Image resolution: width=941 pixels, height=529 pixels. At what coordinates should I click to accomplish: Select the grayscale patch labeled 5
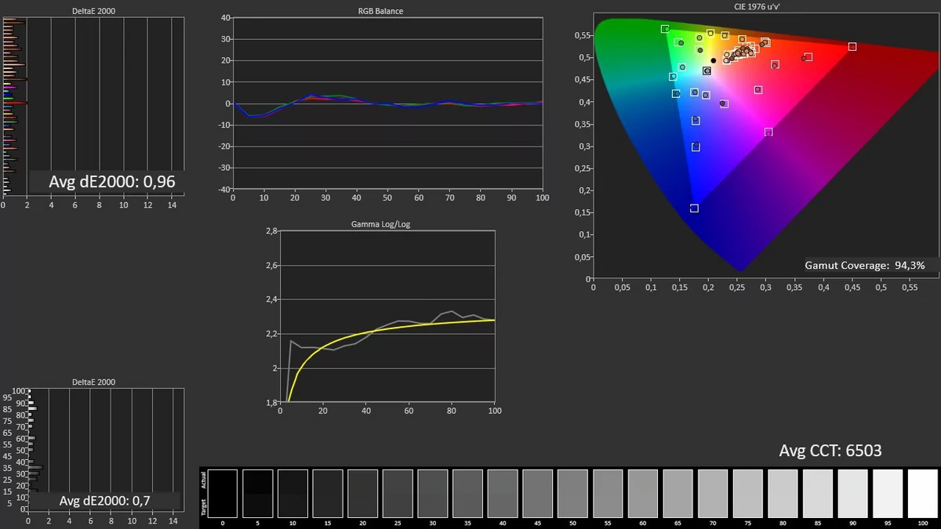[257, 494]
